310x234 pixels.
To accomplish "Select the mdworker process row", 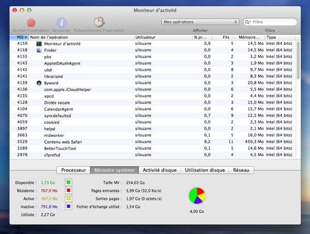I will 153,135.
